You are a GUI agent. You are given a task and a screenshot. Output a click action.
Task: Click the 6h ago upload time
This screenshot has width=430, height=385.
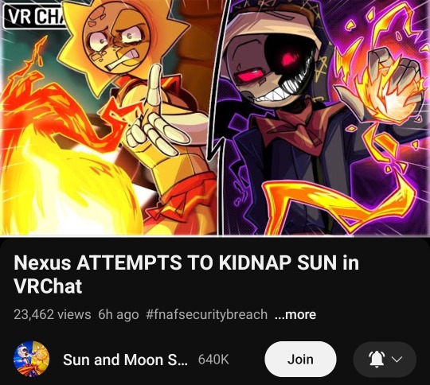(x=119, y=314)
